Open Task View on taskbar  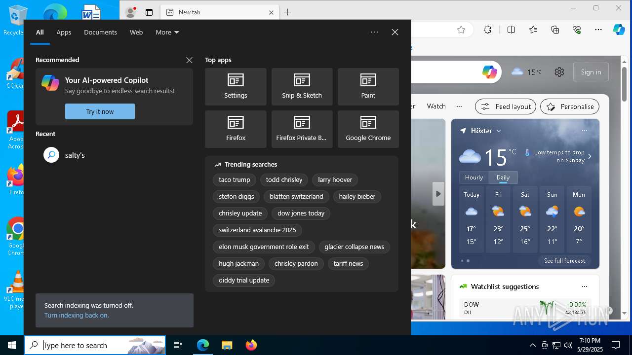point(178,345)
